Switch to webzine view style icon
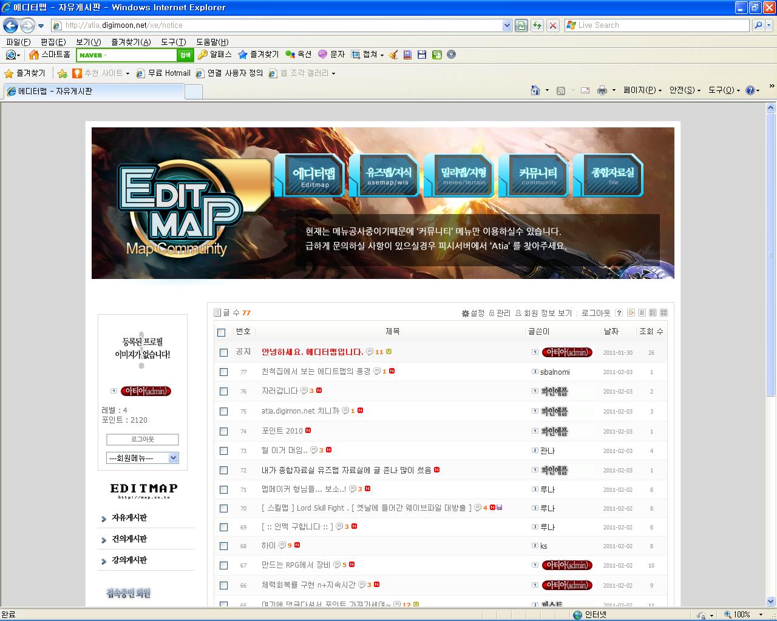Viewport: 777px width, 621px height. [x=653, y=313]
